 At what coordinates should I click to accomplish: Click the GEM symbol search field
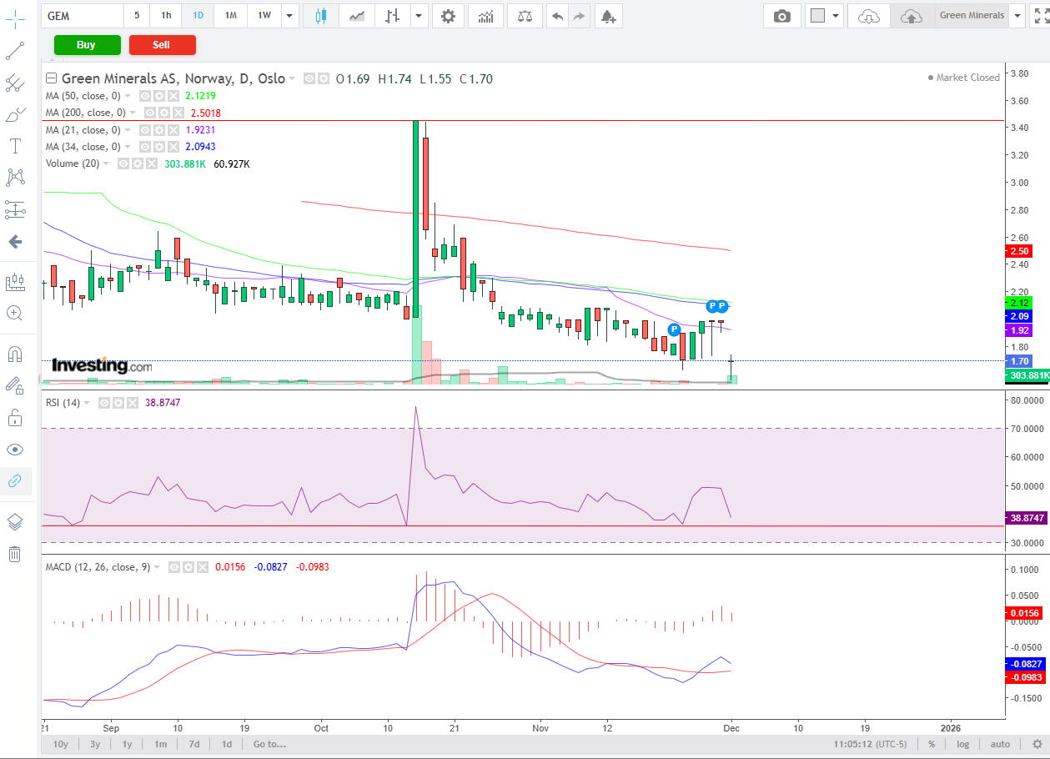[82, 16]
